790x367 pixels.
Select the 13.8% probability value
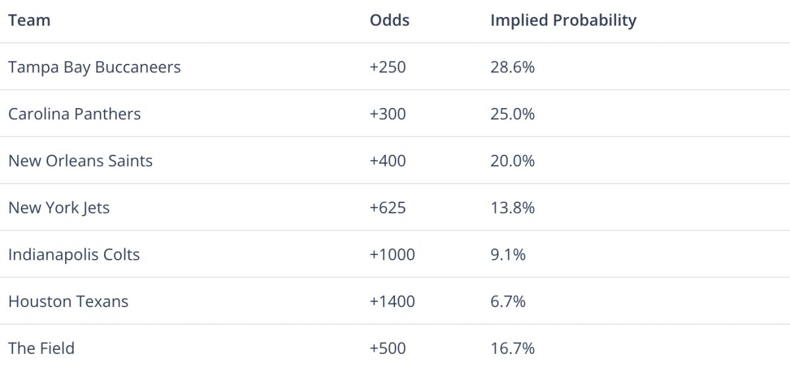pos(513,208)
